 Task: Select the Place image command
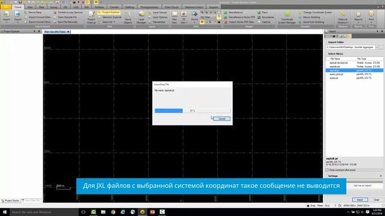pyautogui.click(x=263, y=12)
